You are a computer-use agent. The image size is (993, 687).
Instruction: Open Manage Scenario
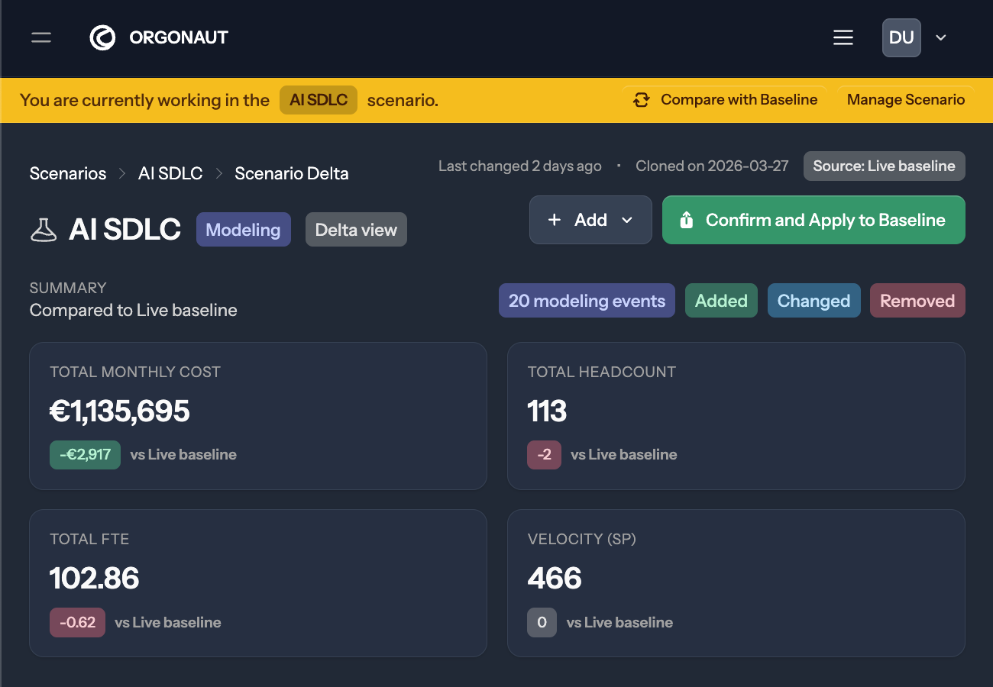click(906, 100)
